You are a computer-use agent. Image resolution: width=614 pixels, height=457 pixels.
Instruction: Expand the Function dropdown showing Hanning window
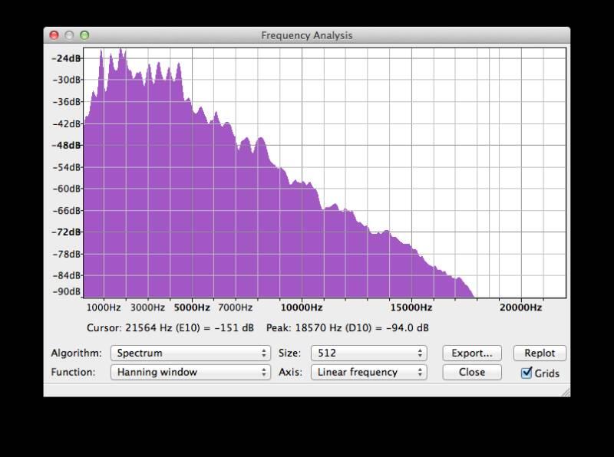coord(190,373)
